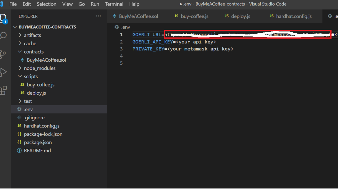Screen dimensions: 338x189
Task: Open README.md from the file tree
Action: pyautogui.click(x=37, y=151)
